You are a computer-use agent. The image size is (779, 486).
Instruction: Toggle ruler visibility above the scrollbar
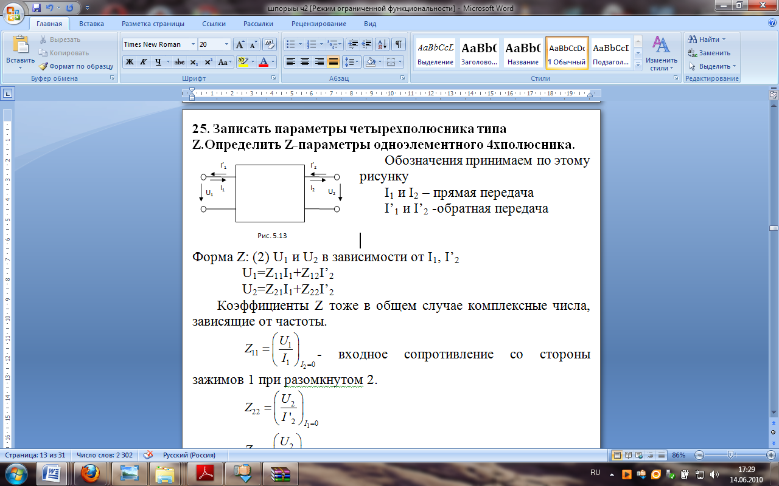click(x=774, y=94)
